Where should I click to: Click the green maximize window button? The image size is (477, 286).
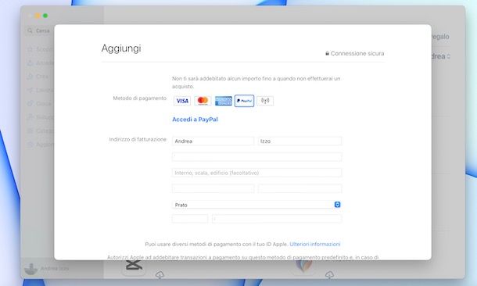click(45, 16)
